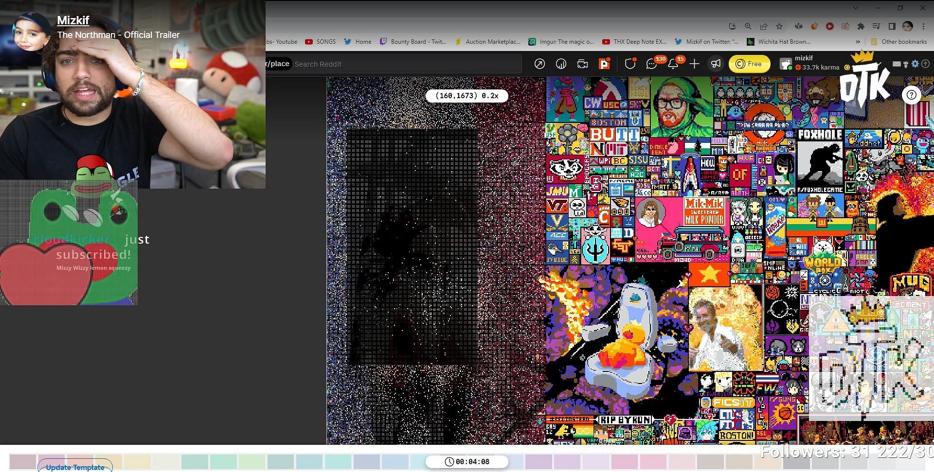This screenshot has height=472, width=934.
Task: Click the 00:04:08 cooldown timer
Action: pos(467,461)
